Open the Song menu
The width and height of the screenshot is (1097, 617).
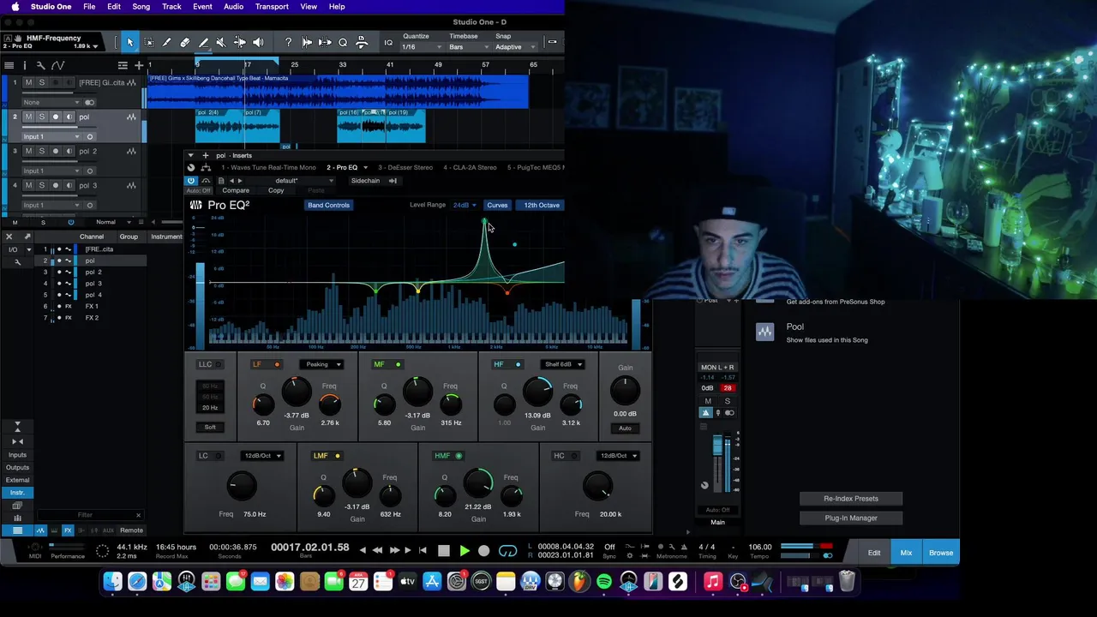tap(141, 7)
